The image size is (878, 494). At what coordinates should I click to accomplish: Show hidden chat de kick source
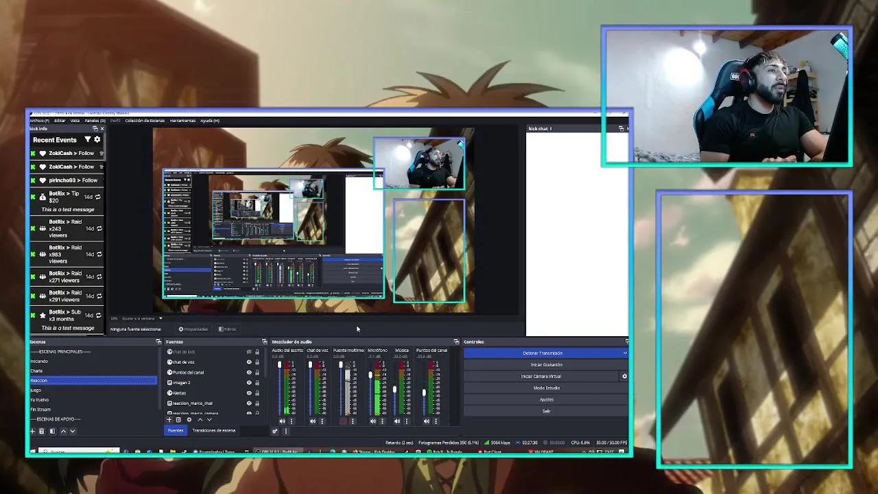pyautogui.click(x=249, y=352)
